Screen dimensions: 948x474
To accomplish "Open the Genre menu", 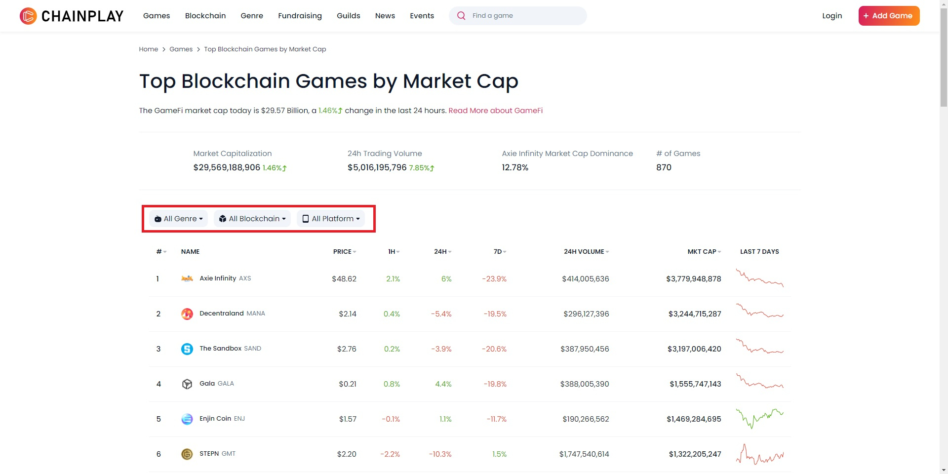I will [x=252, y=16].
